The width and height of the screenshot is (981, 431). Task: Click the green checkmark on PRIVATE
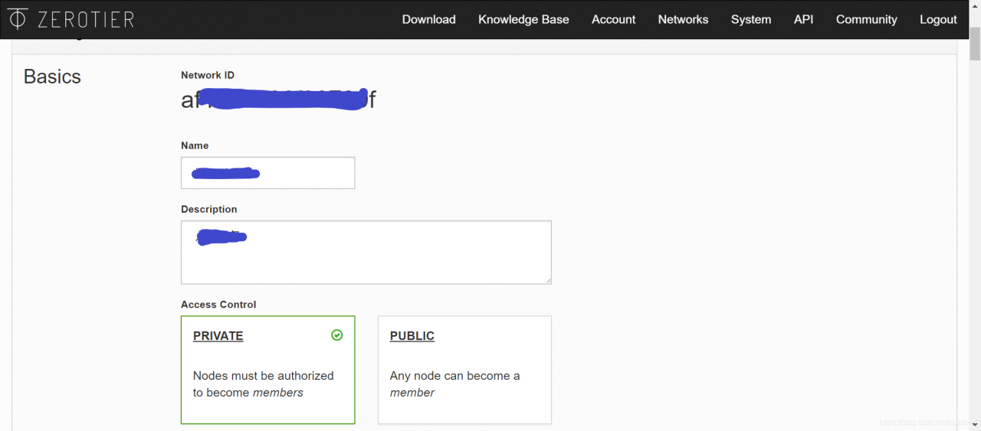click(336, 335)
